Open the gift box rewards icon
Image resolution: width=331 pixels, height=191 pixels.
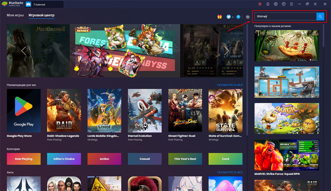click(x=219, y=17)
